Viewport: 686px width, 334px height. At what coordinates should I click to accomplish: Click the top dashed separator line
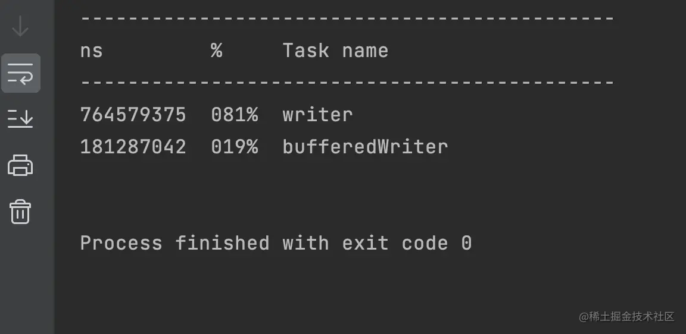pos(347,19)
